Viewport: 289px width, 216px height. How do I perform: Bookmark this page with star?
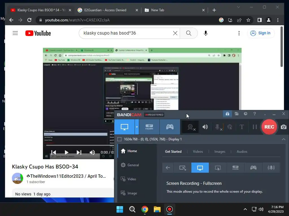(248, 20)
